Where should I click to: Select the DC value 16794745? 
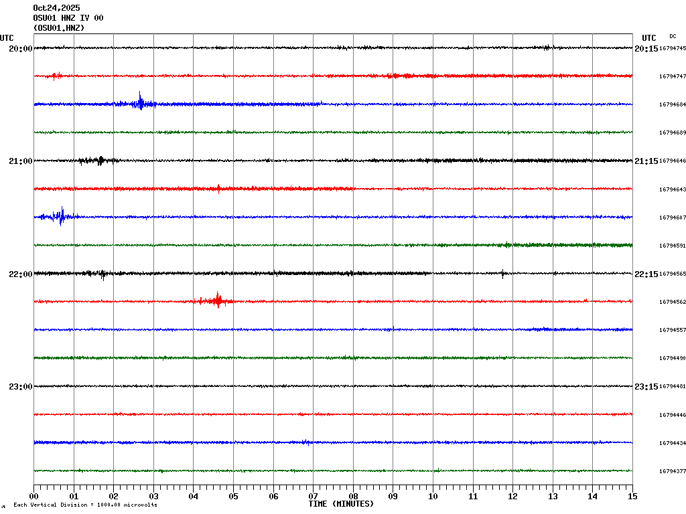(672, 49)
